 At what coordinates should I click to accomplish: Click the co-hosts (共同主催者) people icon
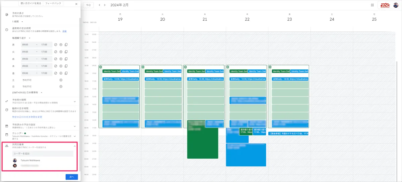pyautogui.click(x=7, y=146)
